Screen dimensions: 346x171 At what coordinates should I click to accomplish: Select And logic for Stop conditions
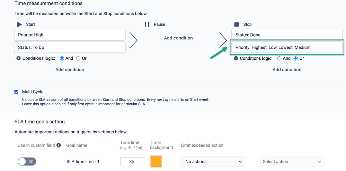tap(279, 58)
